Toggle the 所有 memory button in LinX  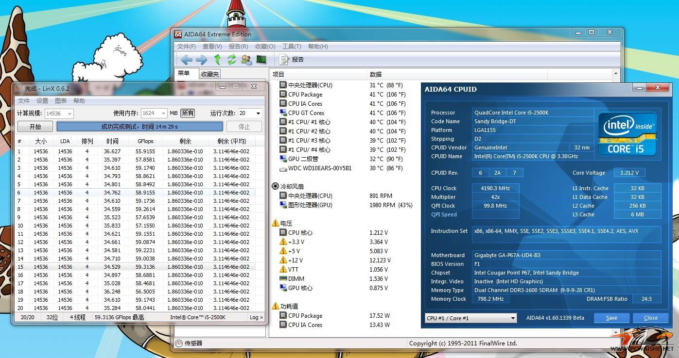coord(188,114)
